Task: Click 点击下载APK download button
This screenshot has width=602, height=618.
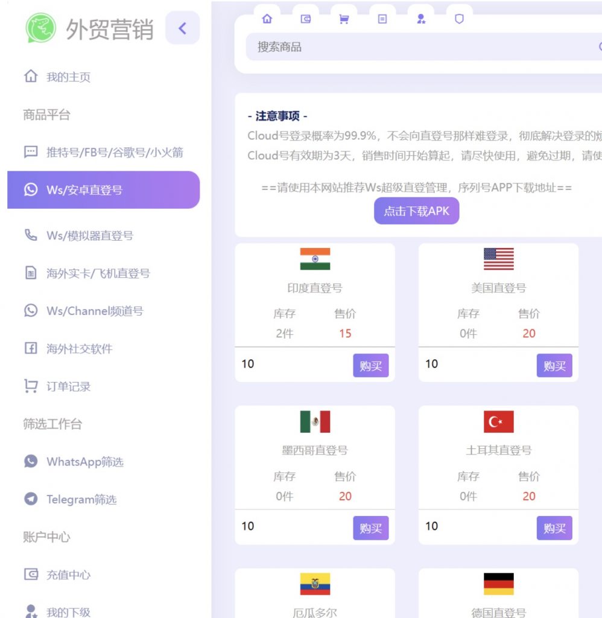Action: click(416, 211)
